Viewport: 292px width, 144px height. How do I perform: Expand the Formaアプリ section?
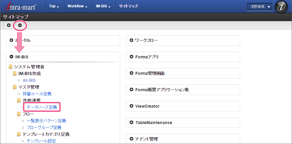coord(131,57)
